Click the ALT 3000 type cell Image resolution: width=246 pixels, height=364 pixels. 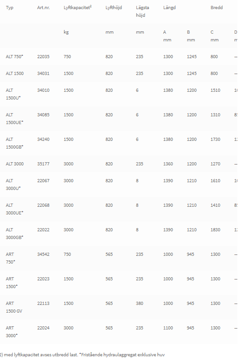click(15, 164)
